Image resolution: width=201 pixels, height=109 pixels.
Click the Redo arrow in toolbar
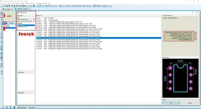(x=62, y=6)
